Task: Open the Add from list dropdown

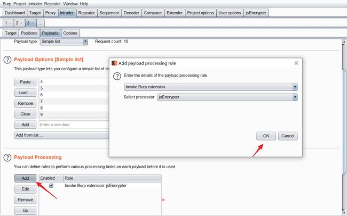Action: (62, 135)
